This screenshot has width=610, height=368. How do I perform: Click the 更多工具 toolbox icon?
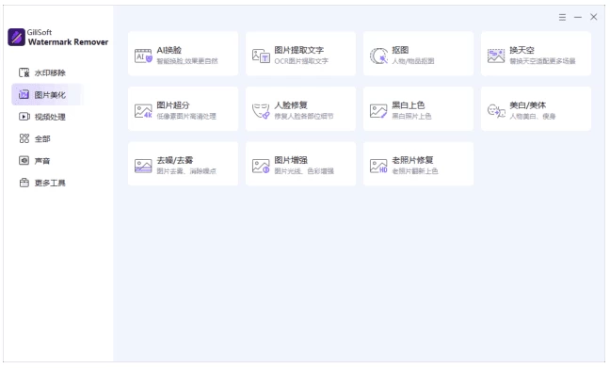(24, 183)
